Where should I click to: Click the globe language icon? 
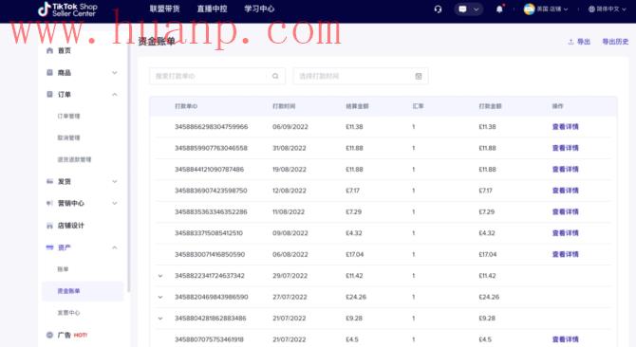[x=591, y=9]
